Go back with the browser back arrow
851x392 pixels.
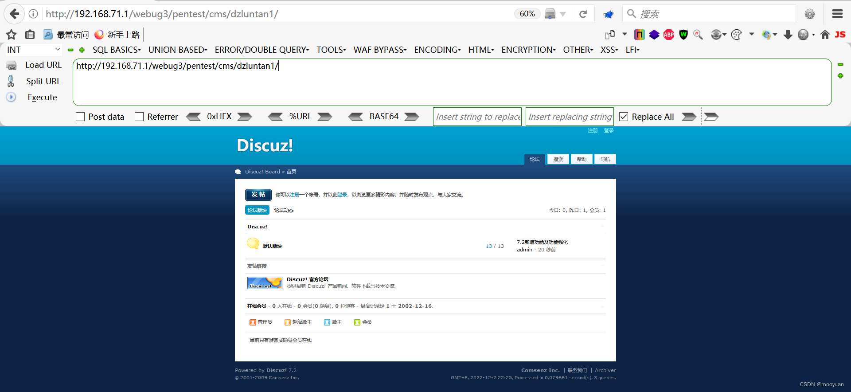(14, 14)
